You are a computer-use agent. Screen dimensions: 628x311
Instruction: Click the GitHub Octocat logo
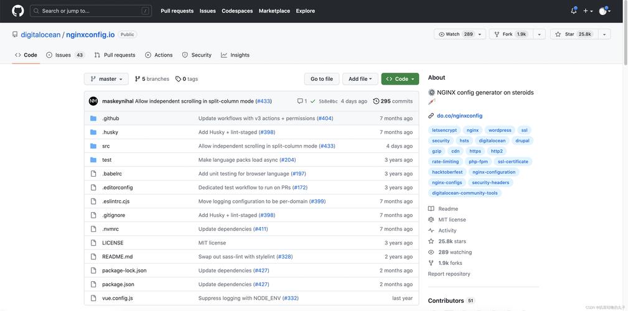click(x=18, y=11)
